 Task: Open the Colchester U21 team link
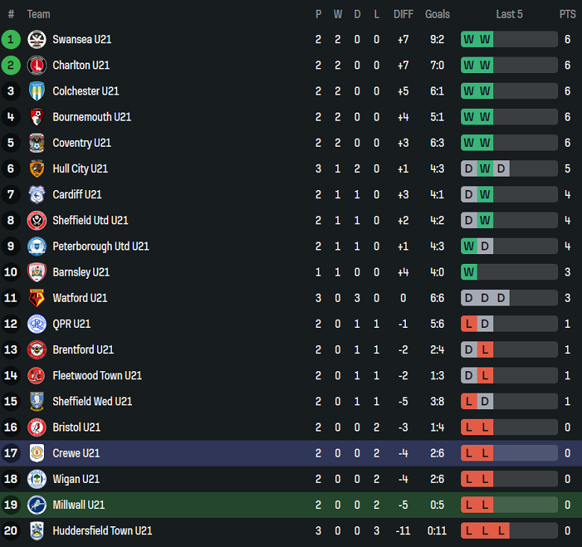pos(85,91)
